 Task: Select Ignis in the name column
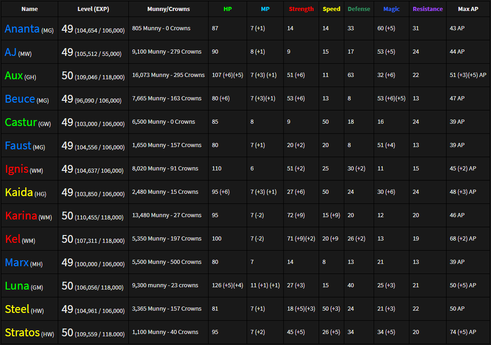click(17, 169)
